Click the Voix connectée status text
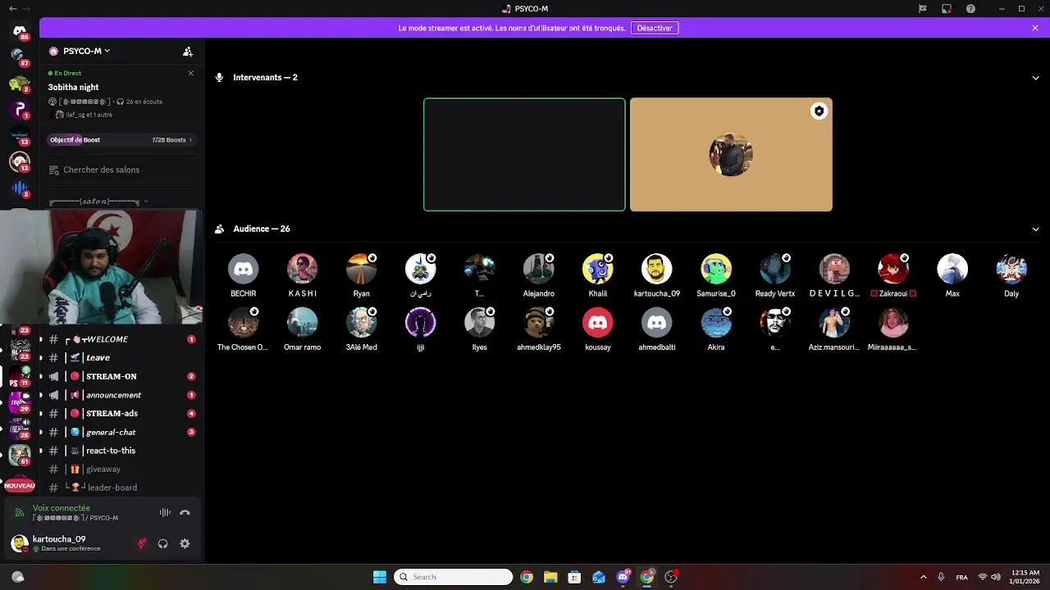Image resolution: width=1050 pixels, height=590 pixels. click(62, 508)
